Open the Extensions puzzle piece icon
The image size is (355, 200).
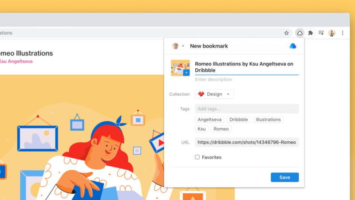(x=310, y=33)
